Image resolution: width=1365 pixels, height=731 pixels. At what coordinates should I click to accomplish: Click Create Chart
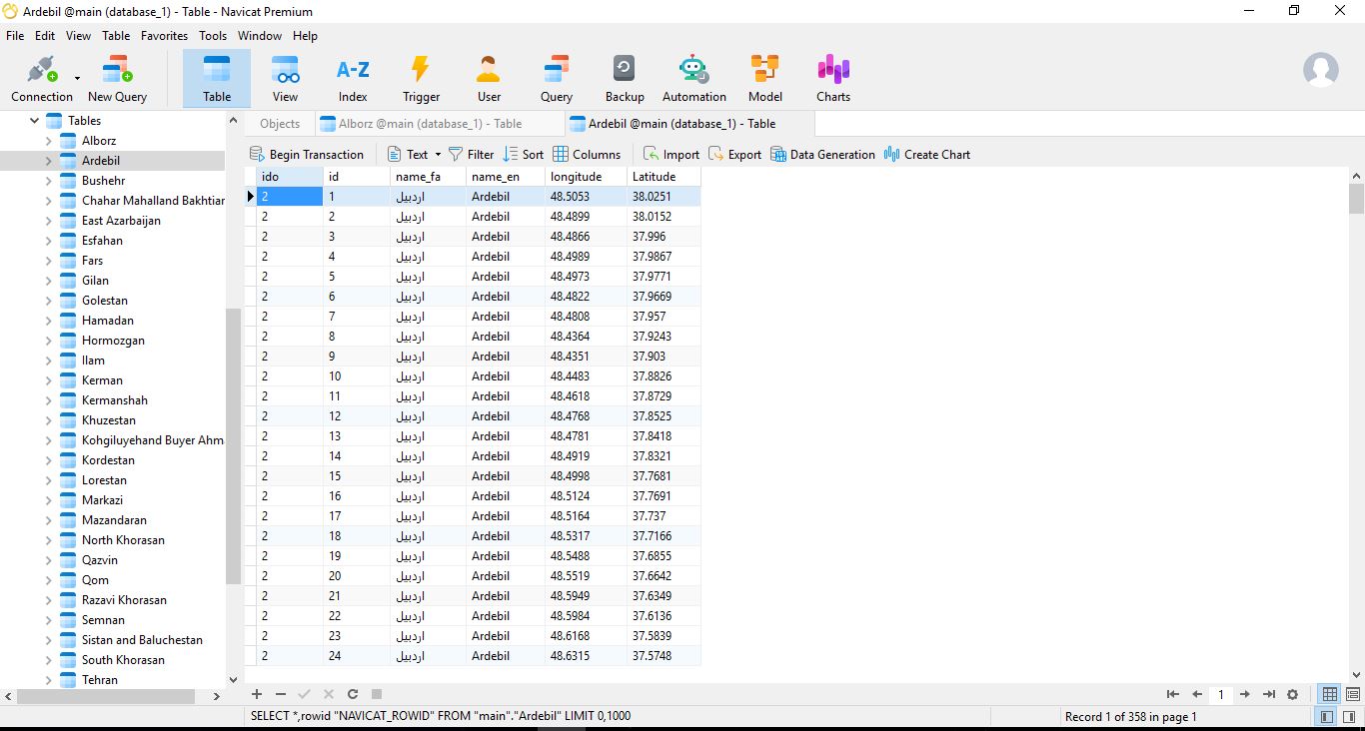tap(927, 154)
